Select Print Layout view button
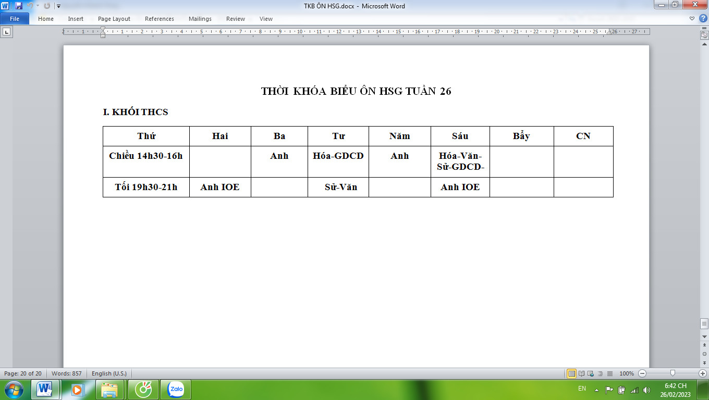 pyautogui.click(x=572, y=373)
